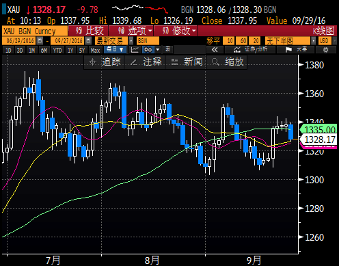Click the 1380 price axis label
This screenshot has width=339, height=266.
pyautogui.click(x=314, y=65)
